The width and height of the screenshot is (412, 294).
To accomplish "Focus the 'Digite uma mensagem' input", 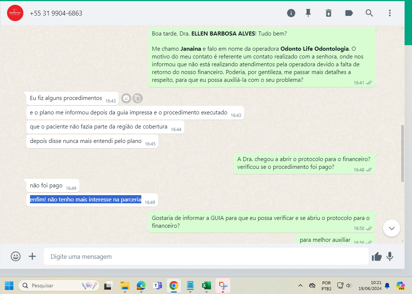I will [x=206, y=257].
